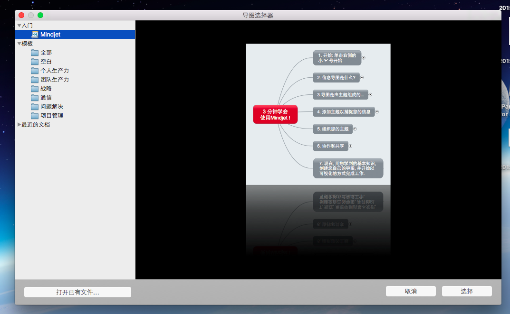Click topic 3.导图是由主题组成的...
Image resolution: width=510 pixels, height=314 pixels.
[340, 95]
